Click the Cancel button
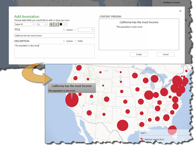The image size is (195, 145). (x=166, y=54)
